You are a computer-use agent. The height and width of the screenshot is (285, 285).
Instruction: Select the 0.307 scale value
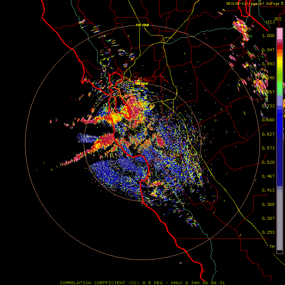[268, 218]
